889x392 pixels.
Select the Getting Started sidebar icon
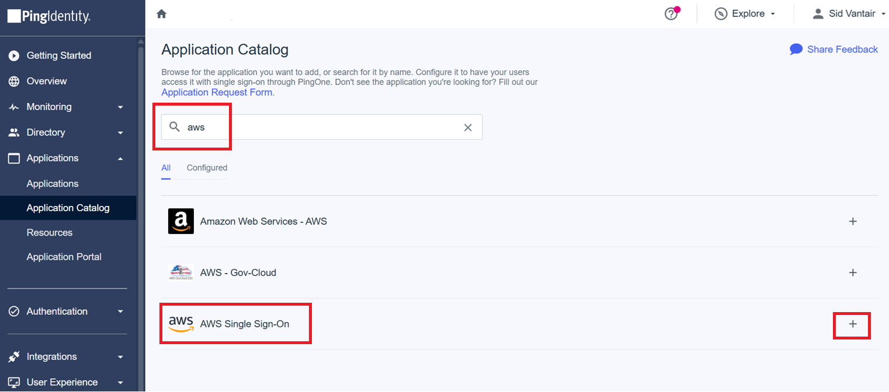pyautogui.click(x=13, y=55)
